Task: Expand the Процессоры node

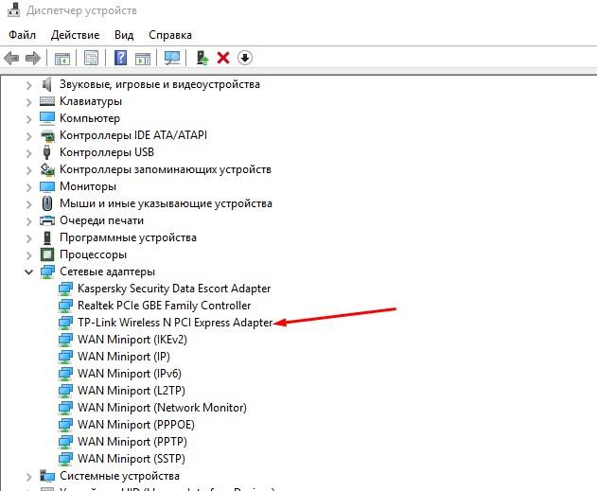Action: [x=29, y=255]
